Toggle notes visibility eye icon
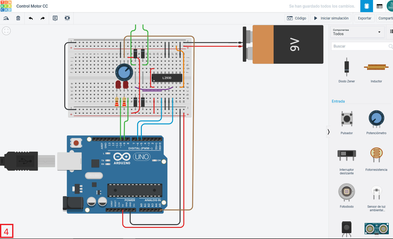393x239 pixels. (67, 18)
